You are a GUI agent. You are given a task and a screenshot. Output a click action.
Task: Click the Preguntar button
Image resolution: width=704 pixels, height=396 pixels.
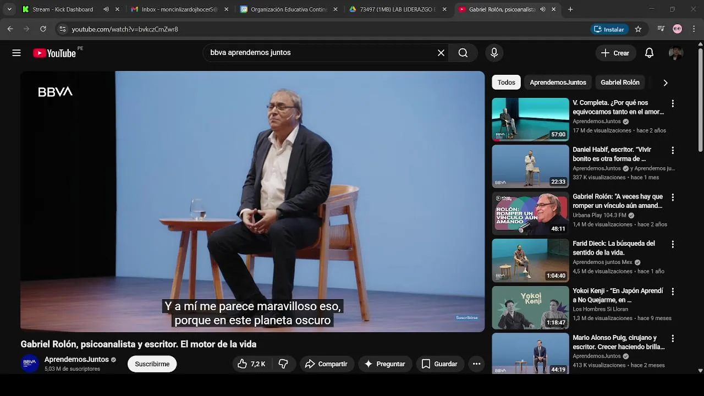pyautogui.click(x=384, y=364)
